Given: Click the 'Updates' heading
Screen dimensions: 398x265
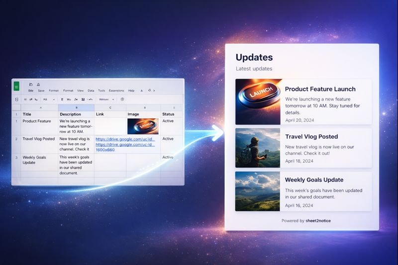Looking at the screenshot, I should (x=254, y=57).
